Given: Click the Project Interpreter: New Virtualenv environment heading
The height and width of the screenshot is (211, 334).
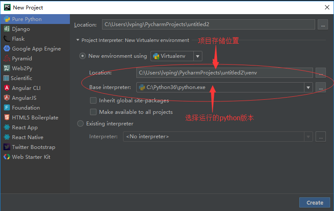Looking at the screenshot, I should click(x=135, y=40).
